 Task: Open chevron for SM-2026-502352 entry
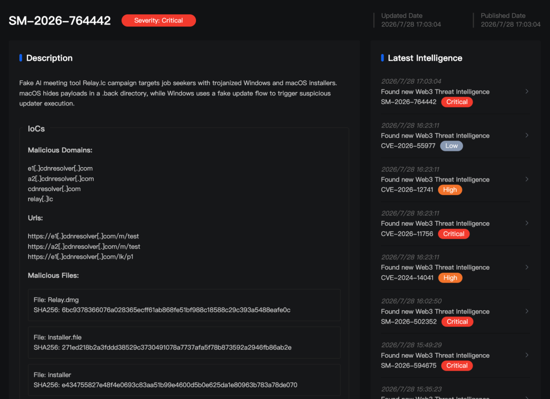(x=527, y=311)
